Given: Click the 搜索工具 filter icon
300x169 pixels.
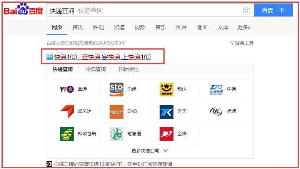Looking at the screenshot, I should pyautogui.click(x=232, y=43).
